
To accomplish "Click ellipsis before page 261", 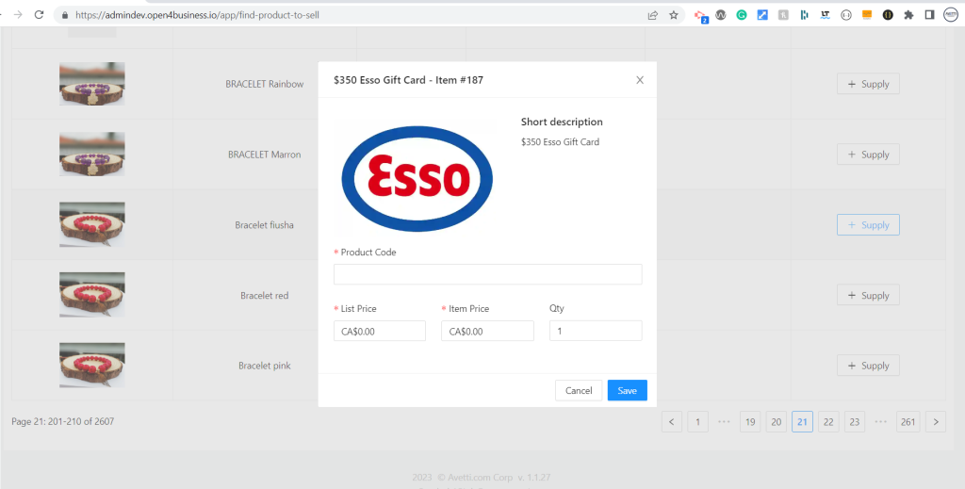I will coord(881,422).
